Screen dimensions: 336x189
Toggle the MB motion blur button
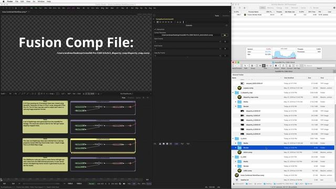point(134,184)
